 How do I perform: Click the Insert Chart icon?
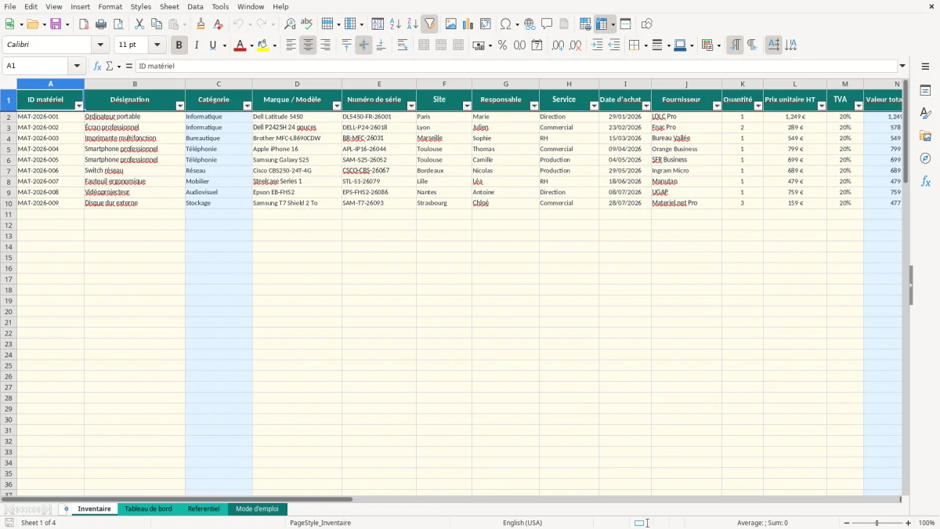[468, 24]
